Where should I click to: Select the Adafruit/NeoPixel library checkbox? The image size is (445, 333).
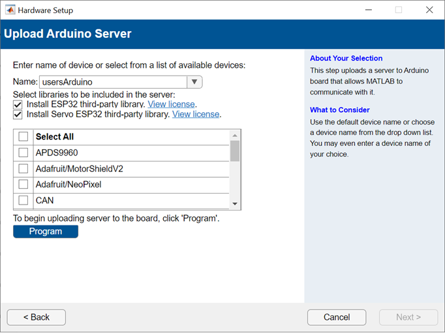pos(23,184)
